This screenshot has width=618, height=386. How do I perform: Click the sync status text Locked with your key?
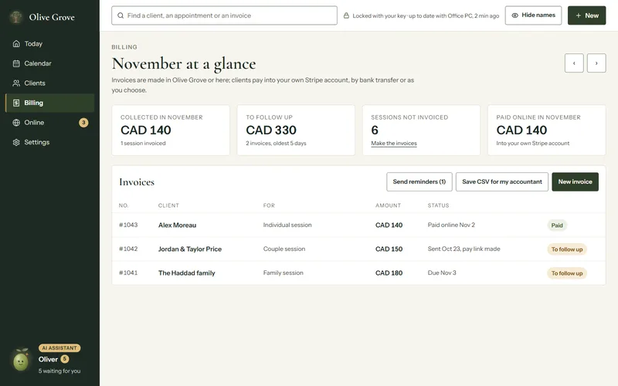click(x=426, y=15)
